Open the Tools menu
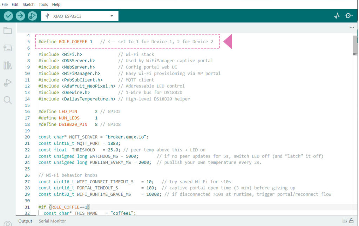This screenshot has height=226, width=359. click(x=43, y=5)
